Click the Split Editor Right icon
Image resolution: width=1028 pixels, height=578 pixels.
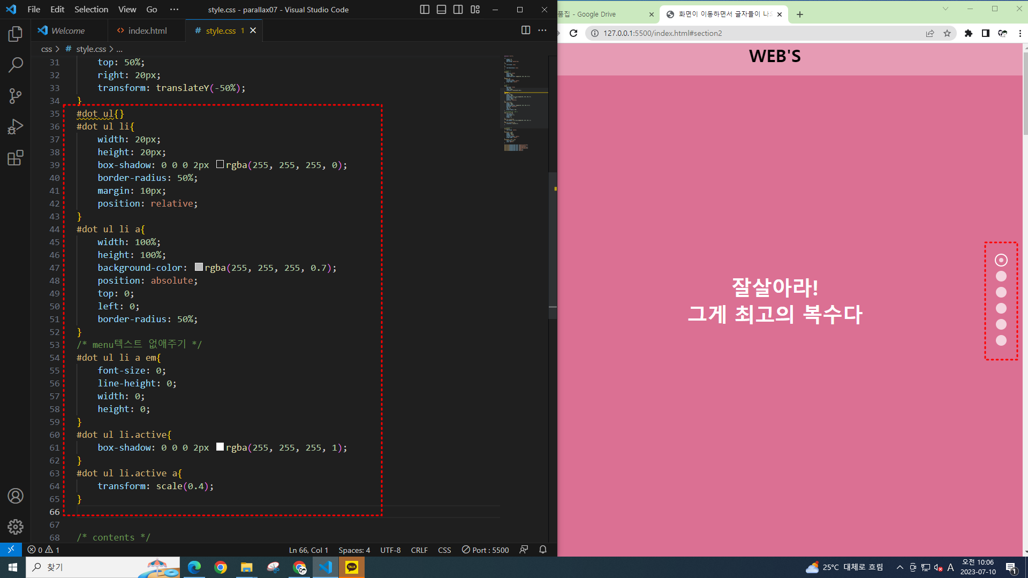526,31
